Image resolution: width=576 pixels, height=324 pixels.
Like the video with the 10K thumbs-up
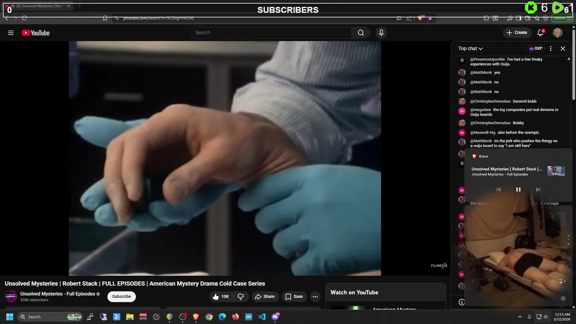(x=221, y=297)
